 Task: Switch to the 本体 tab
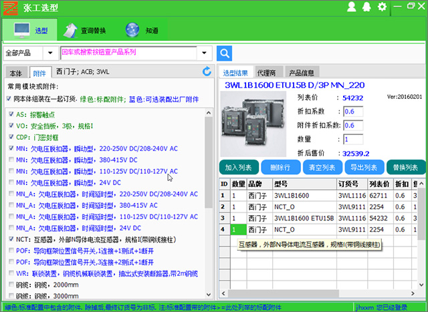[15, 73]
